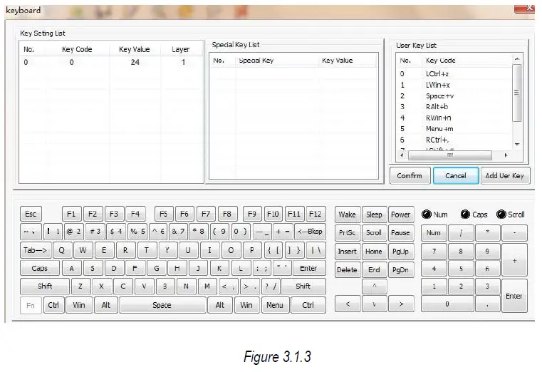
Task: Select the numpad Num key
Action: [x=434, y=233]
